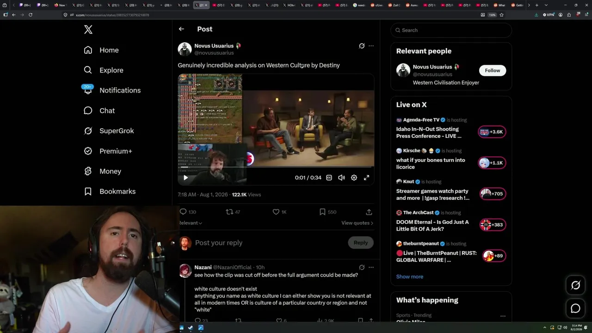Open Premium+ in the sidebar
The image size is (592, 333).
(x=108, y=151)
